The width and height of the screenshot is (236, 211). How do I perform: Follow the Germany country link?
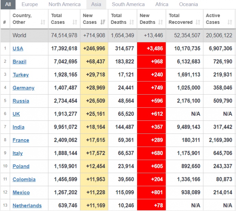[23, 88]
